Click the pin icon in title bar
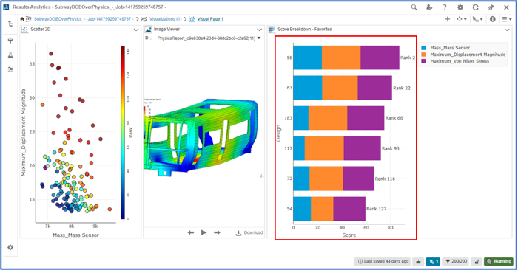Viewport: 518px width, 270px height. (x=491, y=7)
